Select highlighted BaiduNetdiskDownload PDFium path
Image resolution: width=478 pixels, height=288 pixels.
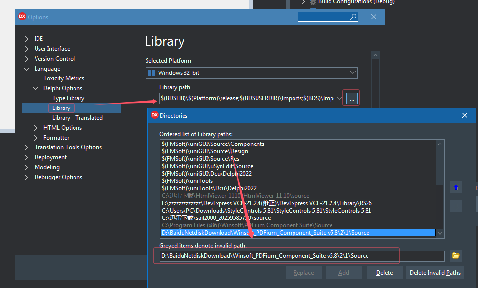click(x=298, y=233)
